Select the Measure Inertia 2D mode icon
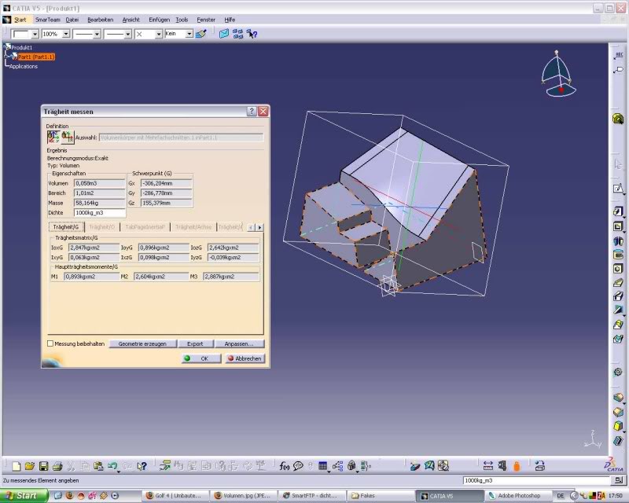The width and height of the screenshot is (629, 503). (68, 138)
